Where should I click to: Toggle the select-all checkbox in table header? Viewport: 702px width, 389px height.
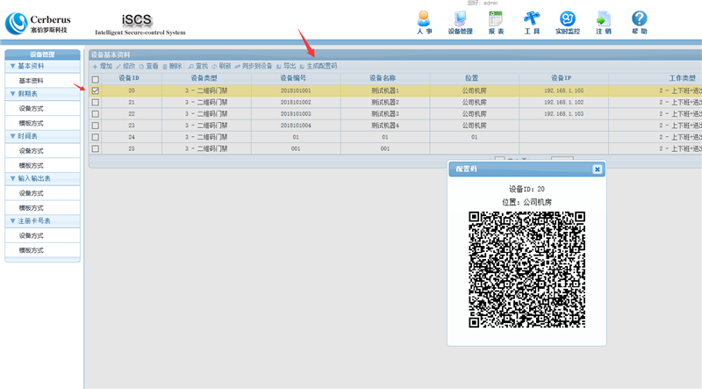[x=96, y=79]
